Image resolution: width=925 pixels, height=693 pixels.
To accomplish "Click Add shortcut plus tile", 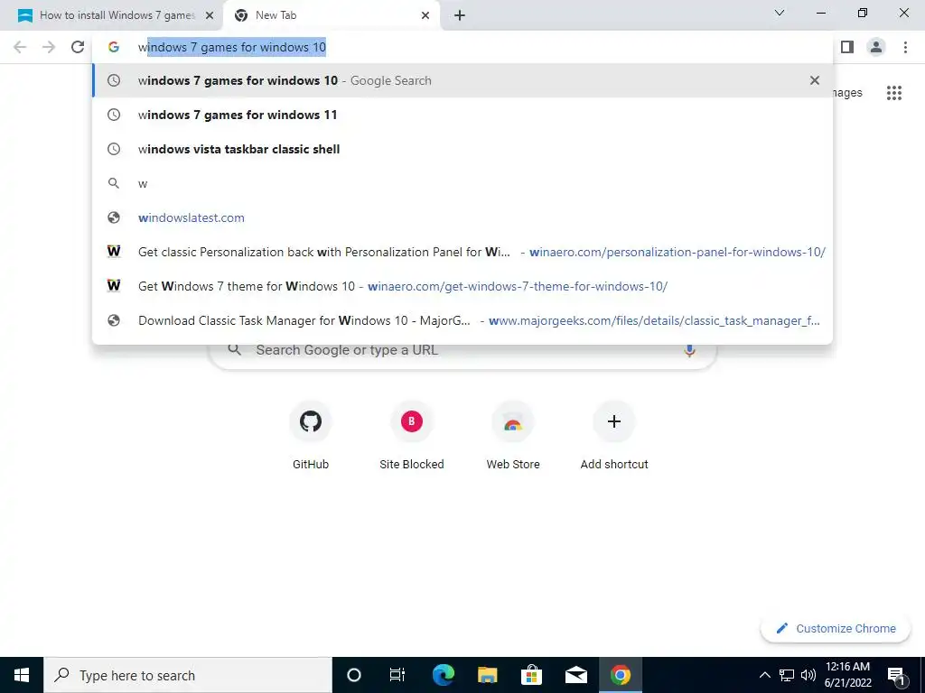I will coord(614,436).
